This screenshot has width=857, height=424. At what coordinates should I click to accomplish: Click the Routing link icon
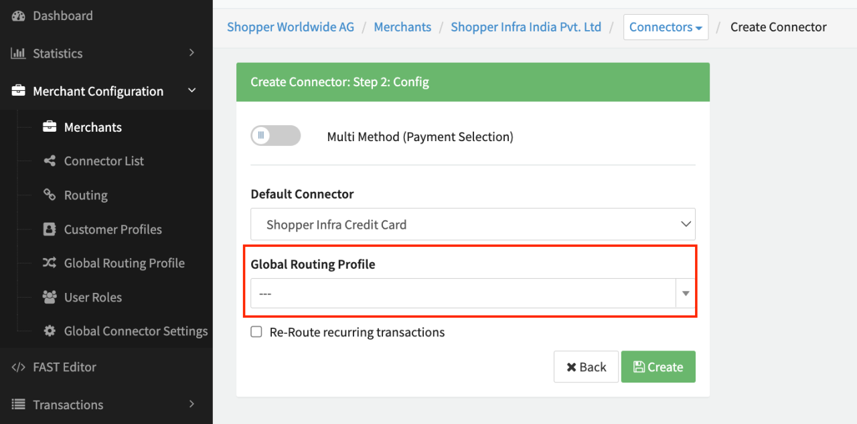[49, 195]
